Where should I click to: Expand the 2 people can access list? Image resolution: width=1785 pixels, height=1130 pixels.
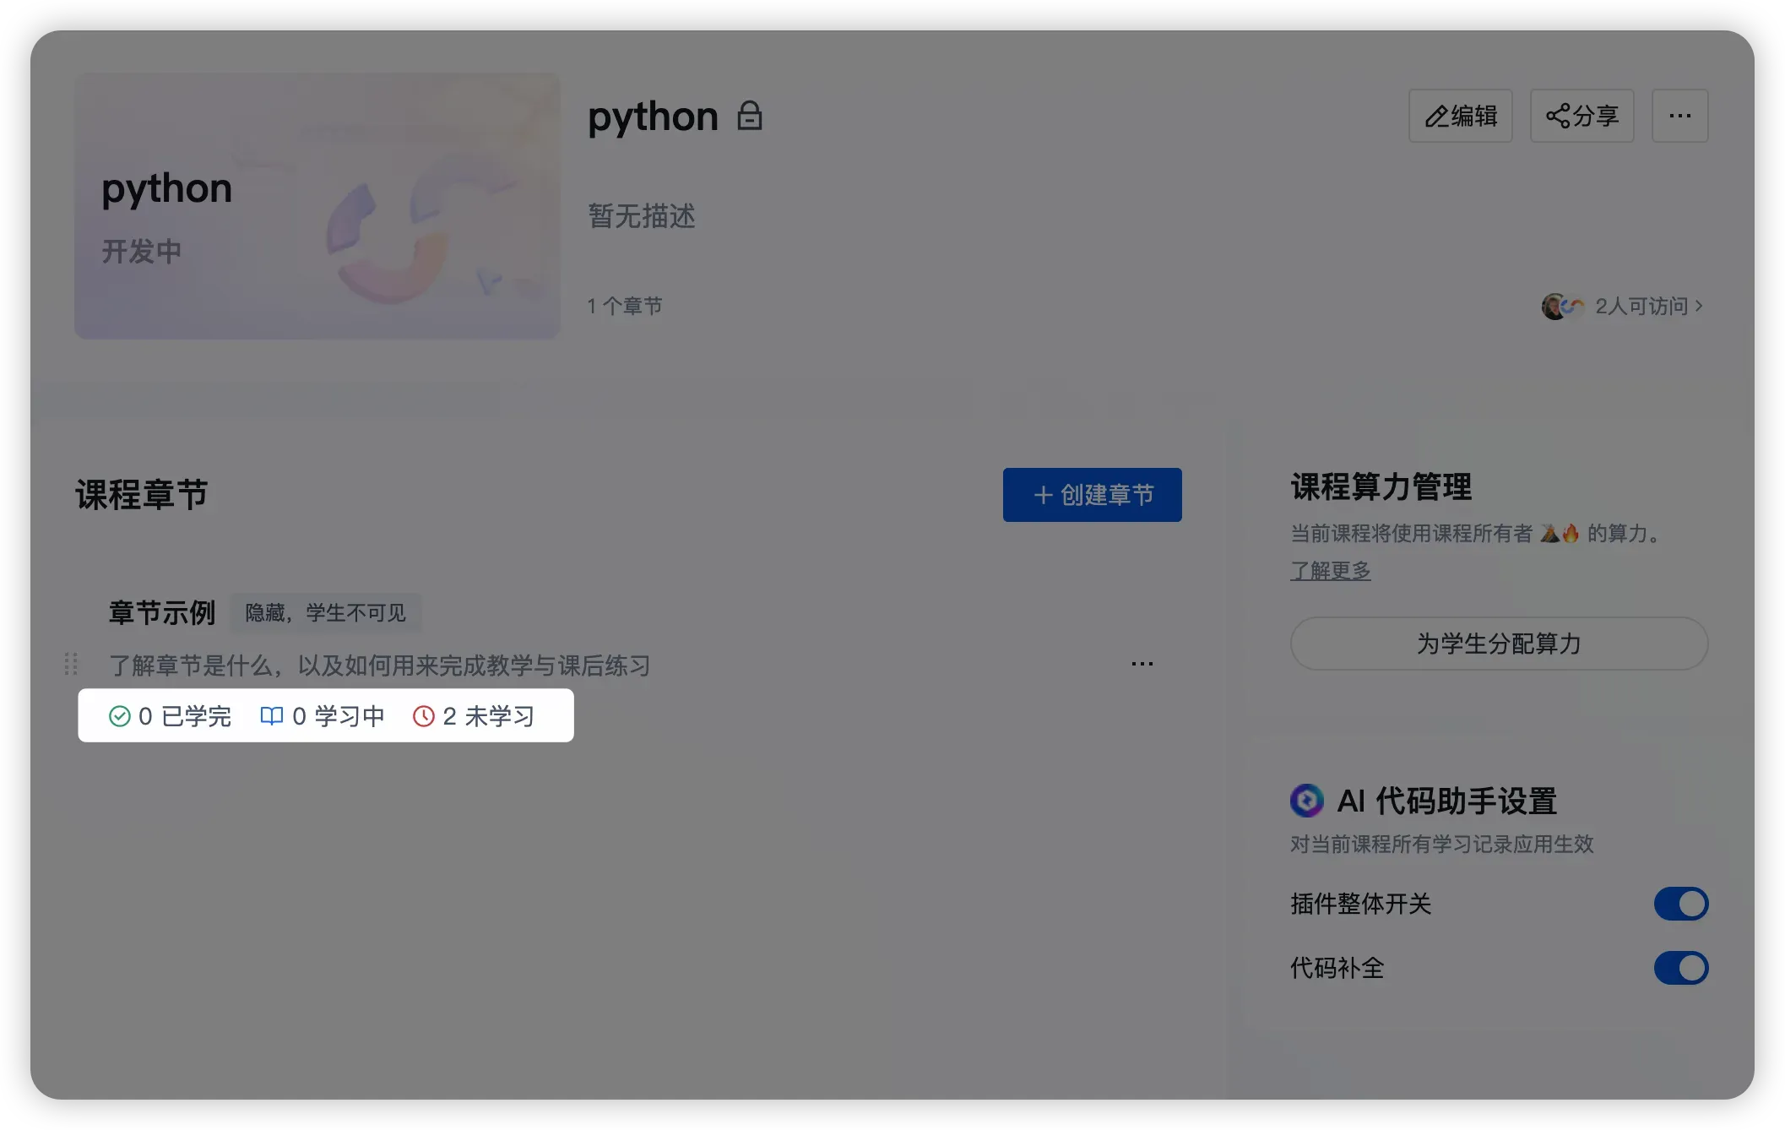coord(1648,306)
